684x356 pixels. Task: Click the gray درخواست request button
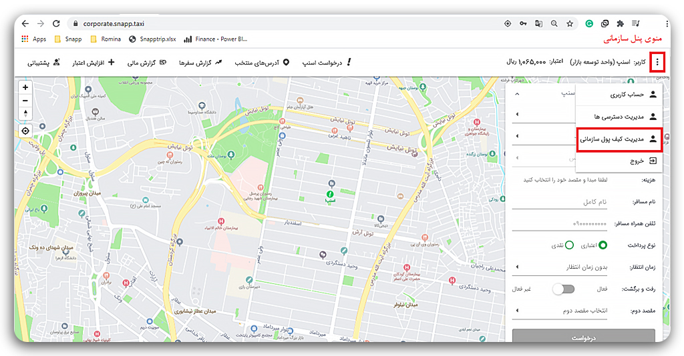(583, 336)
